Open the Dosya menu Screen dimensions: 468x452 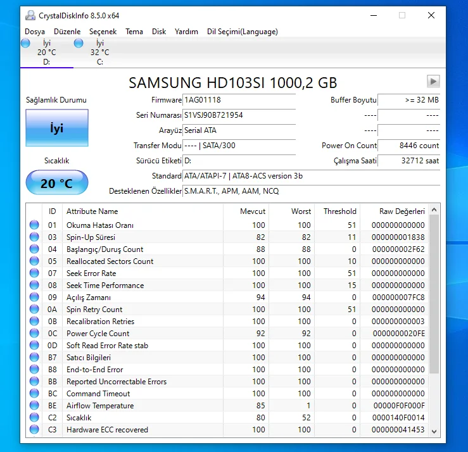pyautogui.click(x=35, y=32)
